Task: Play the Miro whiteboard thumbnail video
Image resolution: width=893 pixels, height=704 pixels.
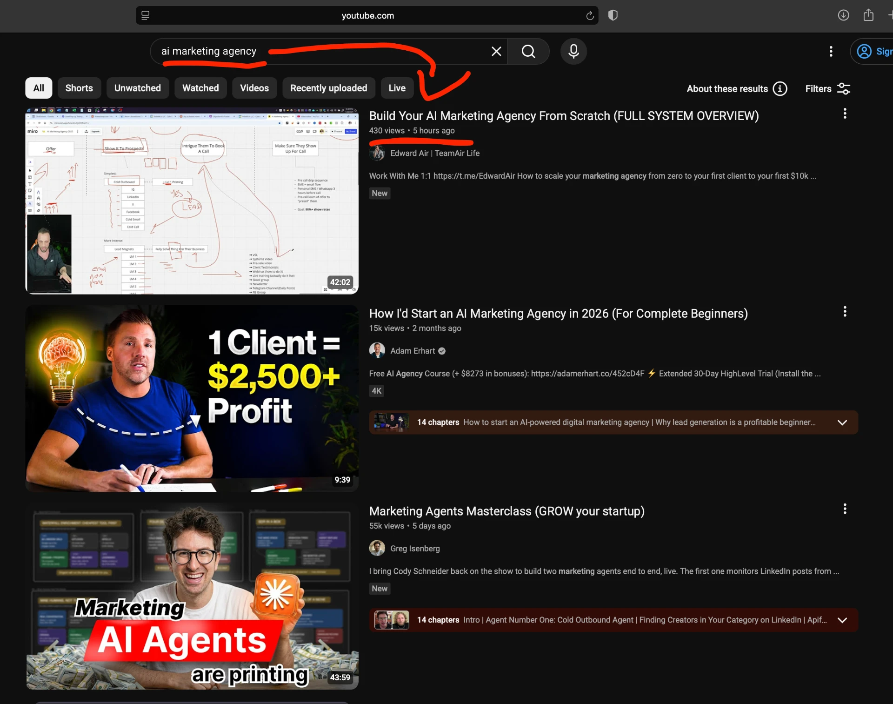Action: (192, 201)
